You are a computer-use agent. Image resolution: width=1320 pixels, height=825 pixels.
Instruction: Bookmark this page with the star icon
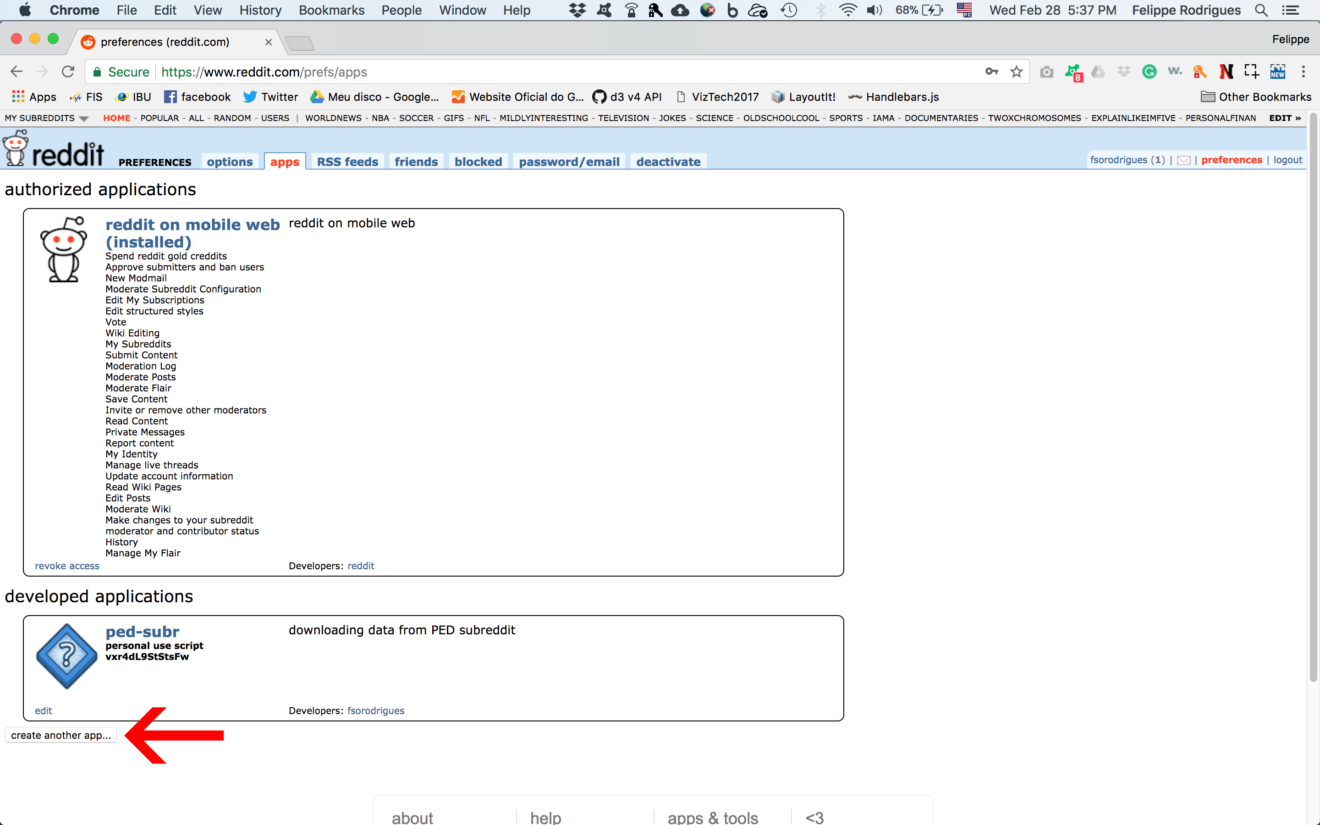pyautogui.click(x=1017, y=71)
